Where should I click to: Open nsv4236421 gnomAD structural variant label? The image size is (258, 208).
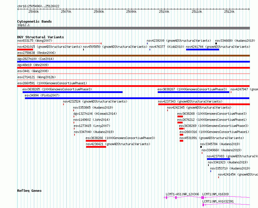(x=118, y=144)
